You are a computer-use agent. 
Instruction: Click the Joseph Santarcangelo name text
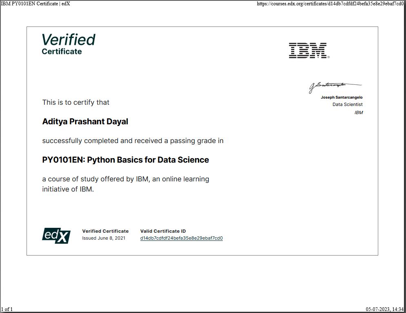pyautogui.click(x=342, y=97)
